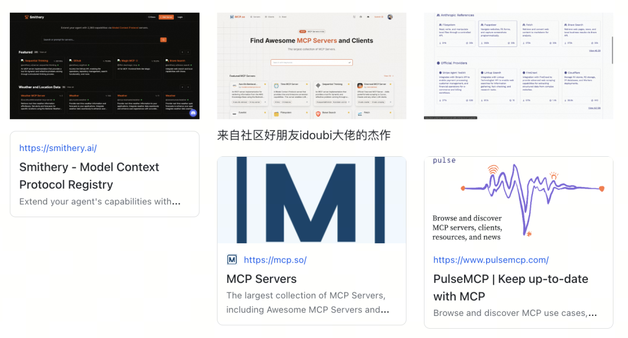This screenshot has width=628, height=338.
Task: Expand View All for Featured MCP Servers
Action: (388, 76)
